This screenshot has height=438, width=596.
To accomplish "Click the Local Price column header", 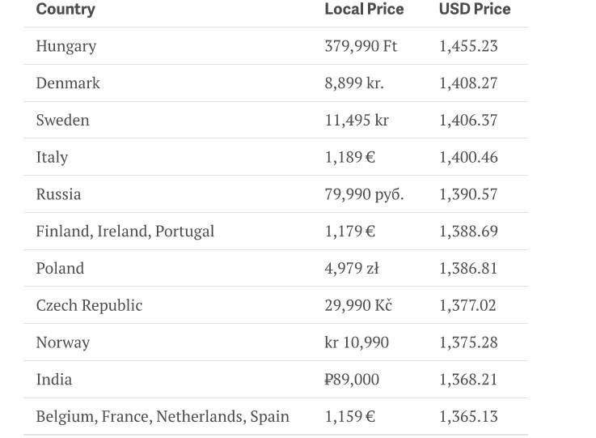I will tap(364, 10).
